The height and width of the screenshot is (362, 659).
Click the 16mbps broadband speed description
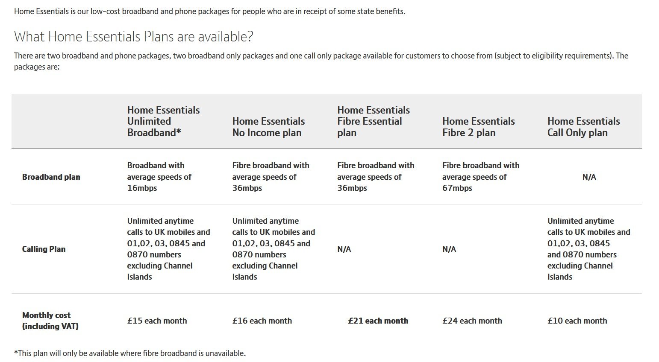(159, 177)
